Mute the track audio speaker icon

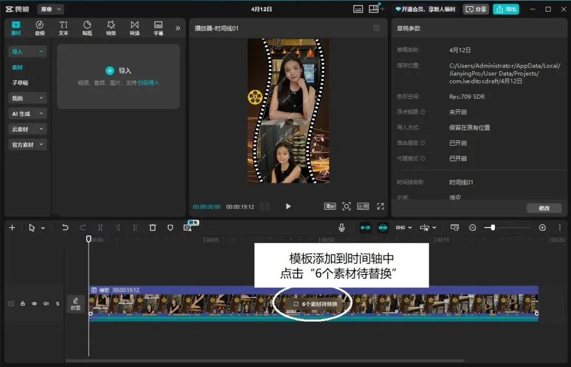pos(46,303)
